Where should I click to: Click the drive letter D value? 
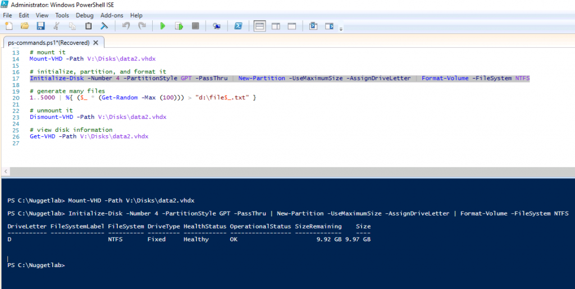click(9, 239)
